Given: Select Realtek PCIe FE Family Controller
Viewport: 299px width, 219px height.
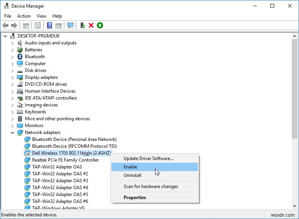Looking at the screenshot, I should 65,160.
